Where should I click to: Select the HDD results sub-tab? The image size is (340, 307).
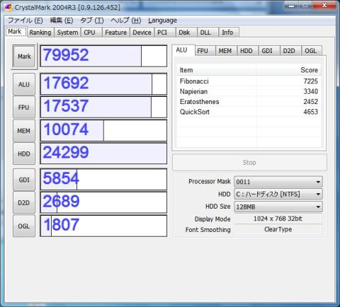point(247,51)
